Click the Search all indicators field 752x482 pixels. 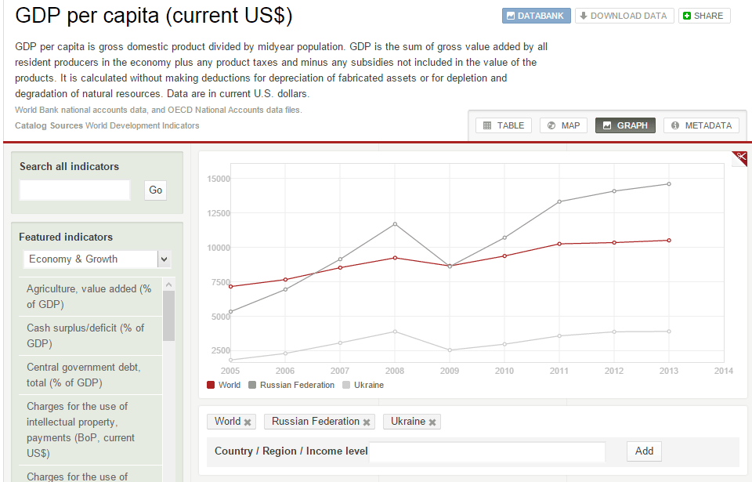point(75,190)
